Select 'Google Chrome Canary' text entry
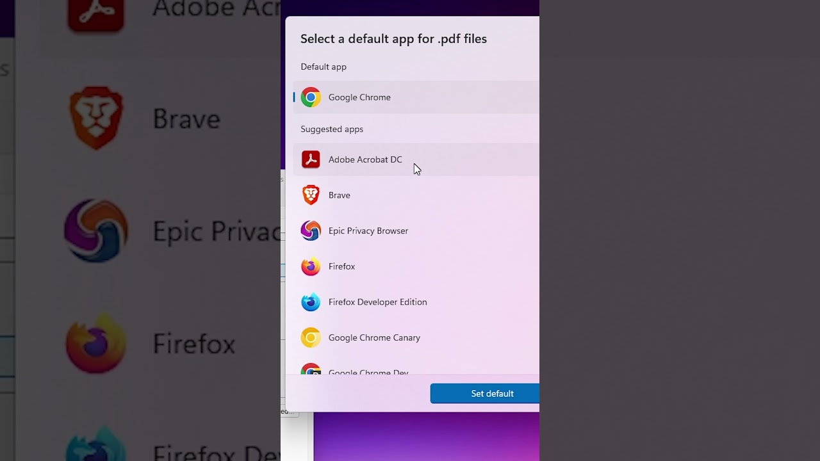The height and width of the screenshot is (461, 820). click(374, 337)
